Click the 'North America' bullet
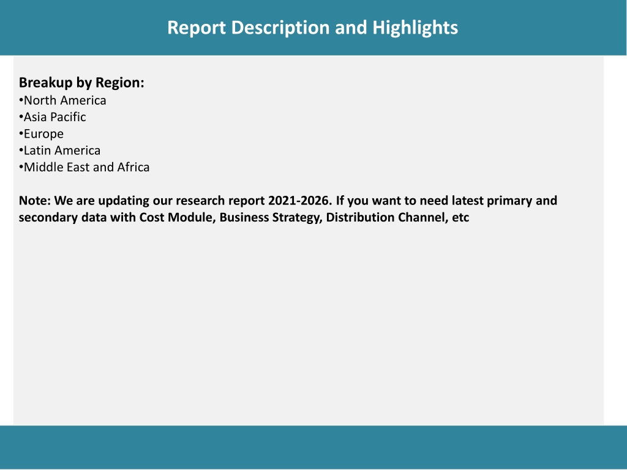 pyautogui.click(x=62, y=100)
